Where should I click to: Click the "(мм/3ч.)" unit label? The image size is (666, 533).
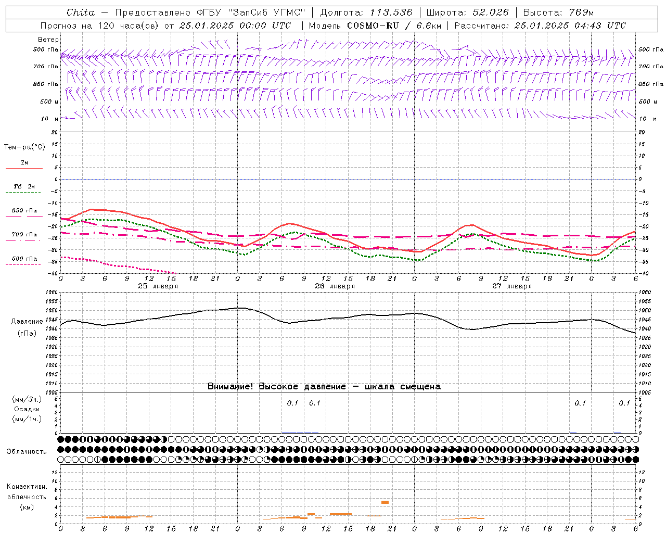tap(27, 399)
